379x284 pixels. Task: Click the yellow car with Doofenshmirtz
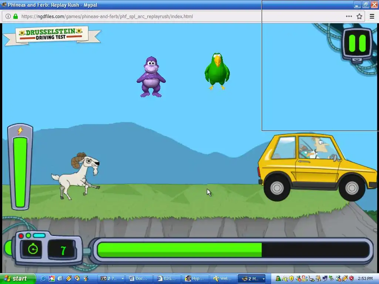tap(317, 168)
